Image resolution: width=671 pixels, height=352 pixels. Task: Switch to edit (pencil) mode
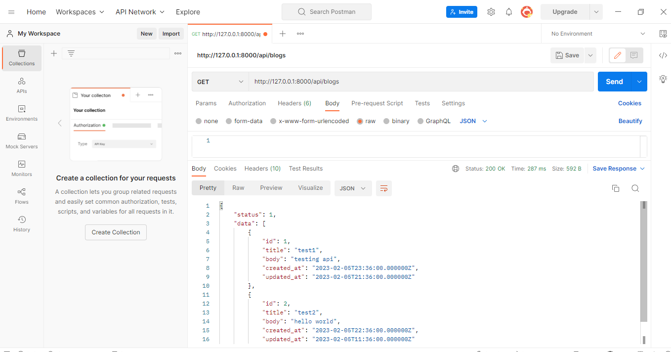(617, 55)
